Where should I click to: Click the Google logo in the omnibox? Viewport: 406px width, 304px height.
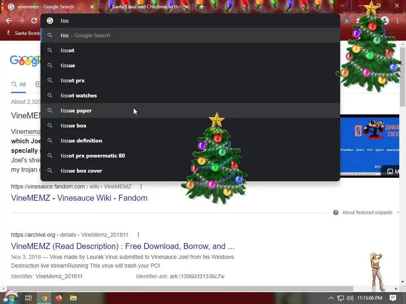pos(50,21)
